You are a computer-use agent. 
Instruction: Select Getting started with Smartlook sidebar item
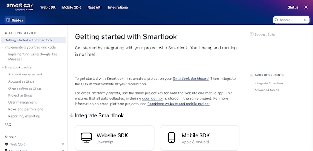pyautogui.click(x=34, y=40)
